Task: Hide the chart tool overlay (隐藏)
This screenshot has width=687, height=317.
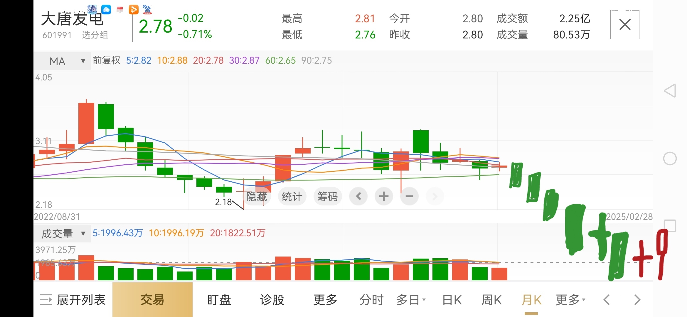Action: pyautogui.click(x=257, y=196)
